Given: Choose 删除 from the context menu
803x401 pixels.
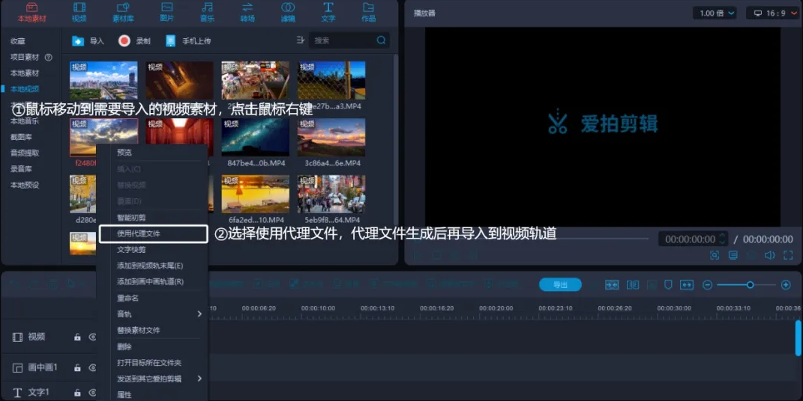Looking at the screenshot, I should click(x=124, y=346).
